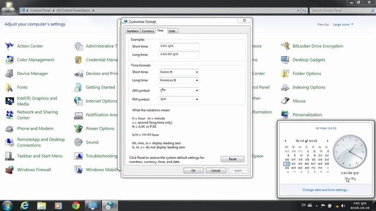This screenshot has width=376, height=211.
Task: Launch Device Manager icon
Action: point(9,73)
